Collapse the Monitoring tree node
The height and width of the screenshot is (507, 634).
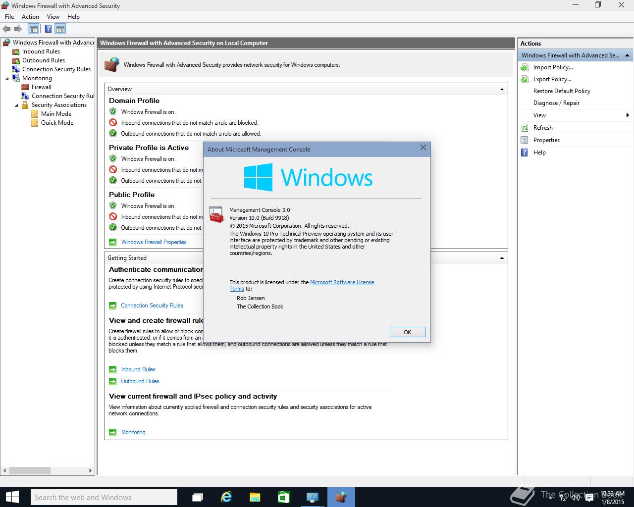[7, 79]
